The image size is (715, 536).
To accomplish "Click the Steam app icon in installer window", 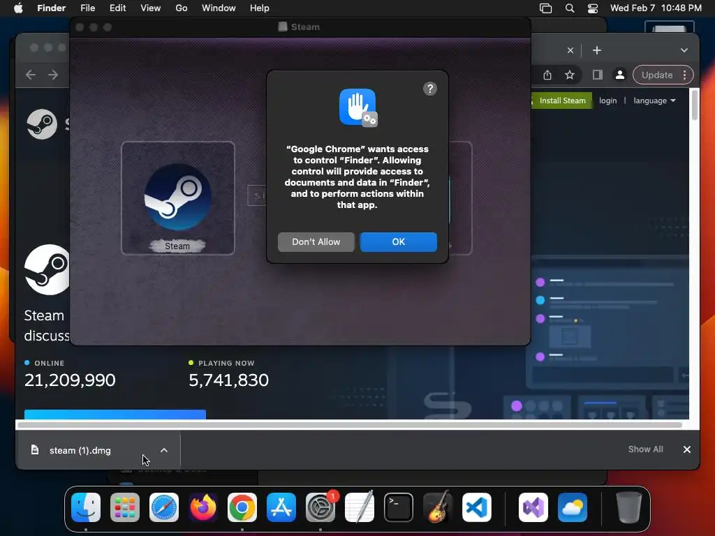I will pos(177,197).
